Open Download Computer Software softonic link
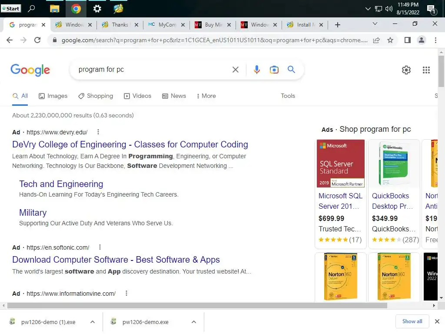The height and width of the screenshot is (334, 445). (x=116, y=260)
